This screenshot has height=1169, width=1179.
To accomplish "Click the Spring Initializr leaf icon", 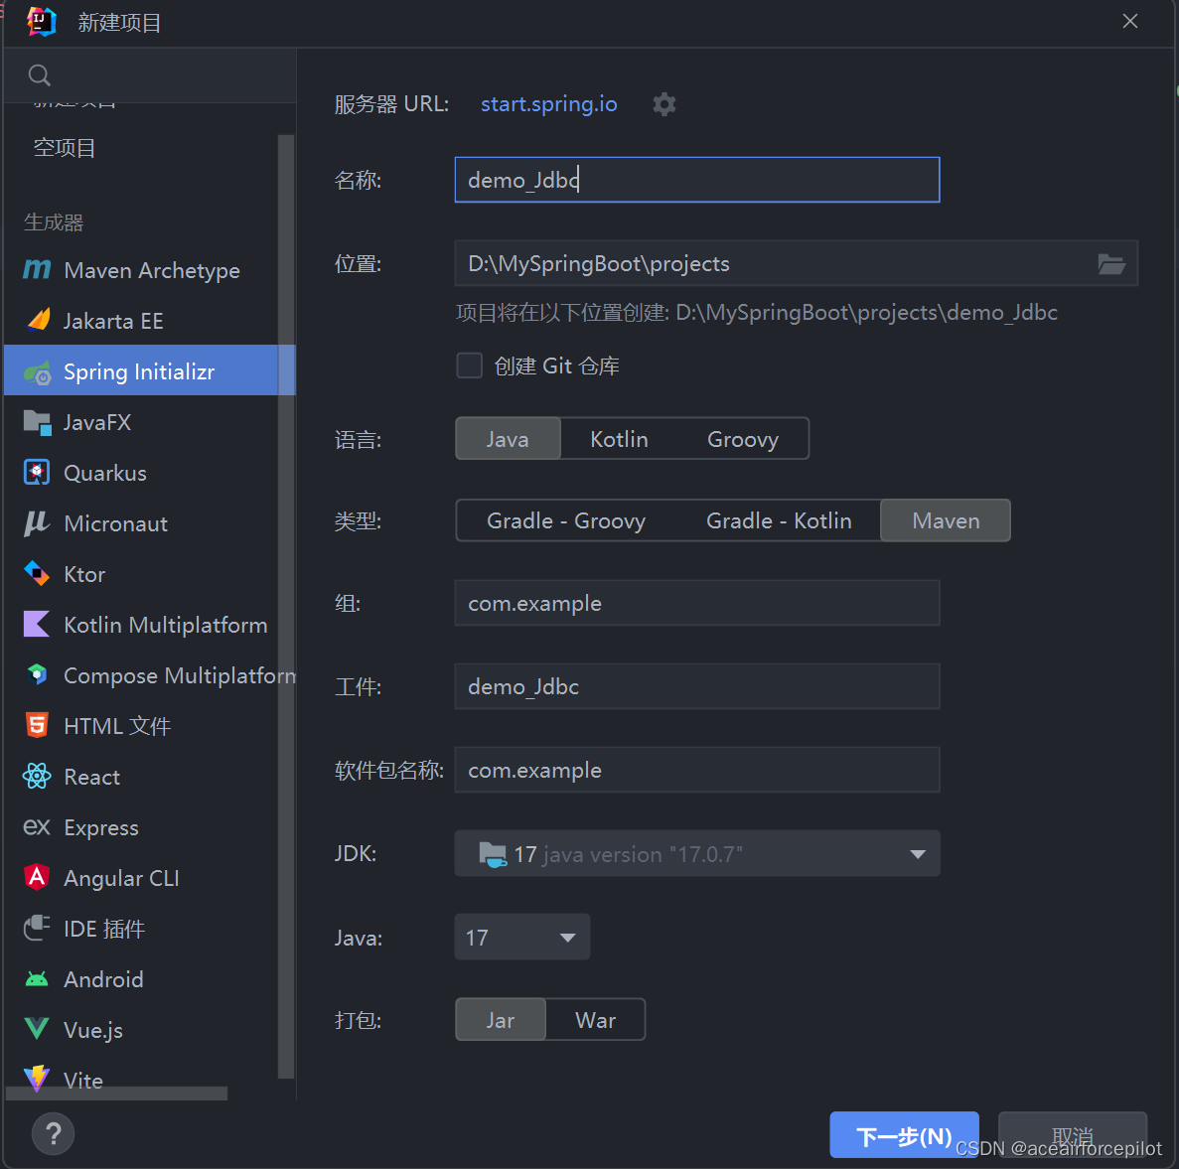I will [38, 371].
